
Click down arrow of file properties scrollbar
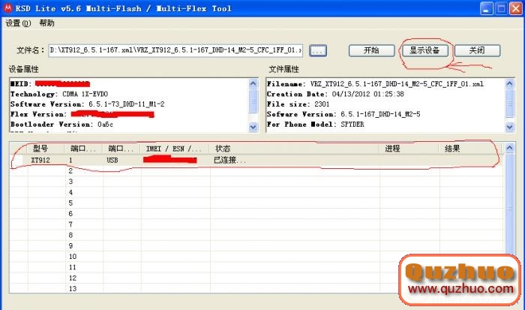(x=509, y=128)
